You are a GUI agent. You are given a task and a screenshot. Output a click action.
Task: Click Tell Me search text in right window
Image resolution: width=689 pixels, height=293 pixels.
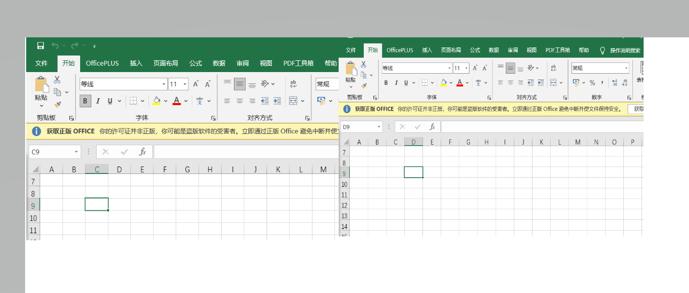click(625, 50)
